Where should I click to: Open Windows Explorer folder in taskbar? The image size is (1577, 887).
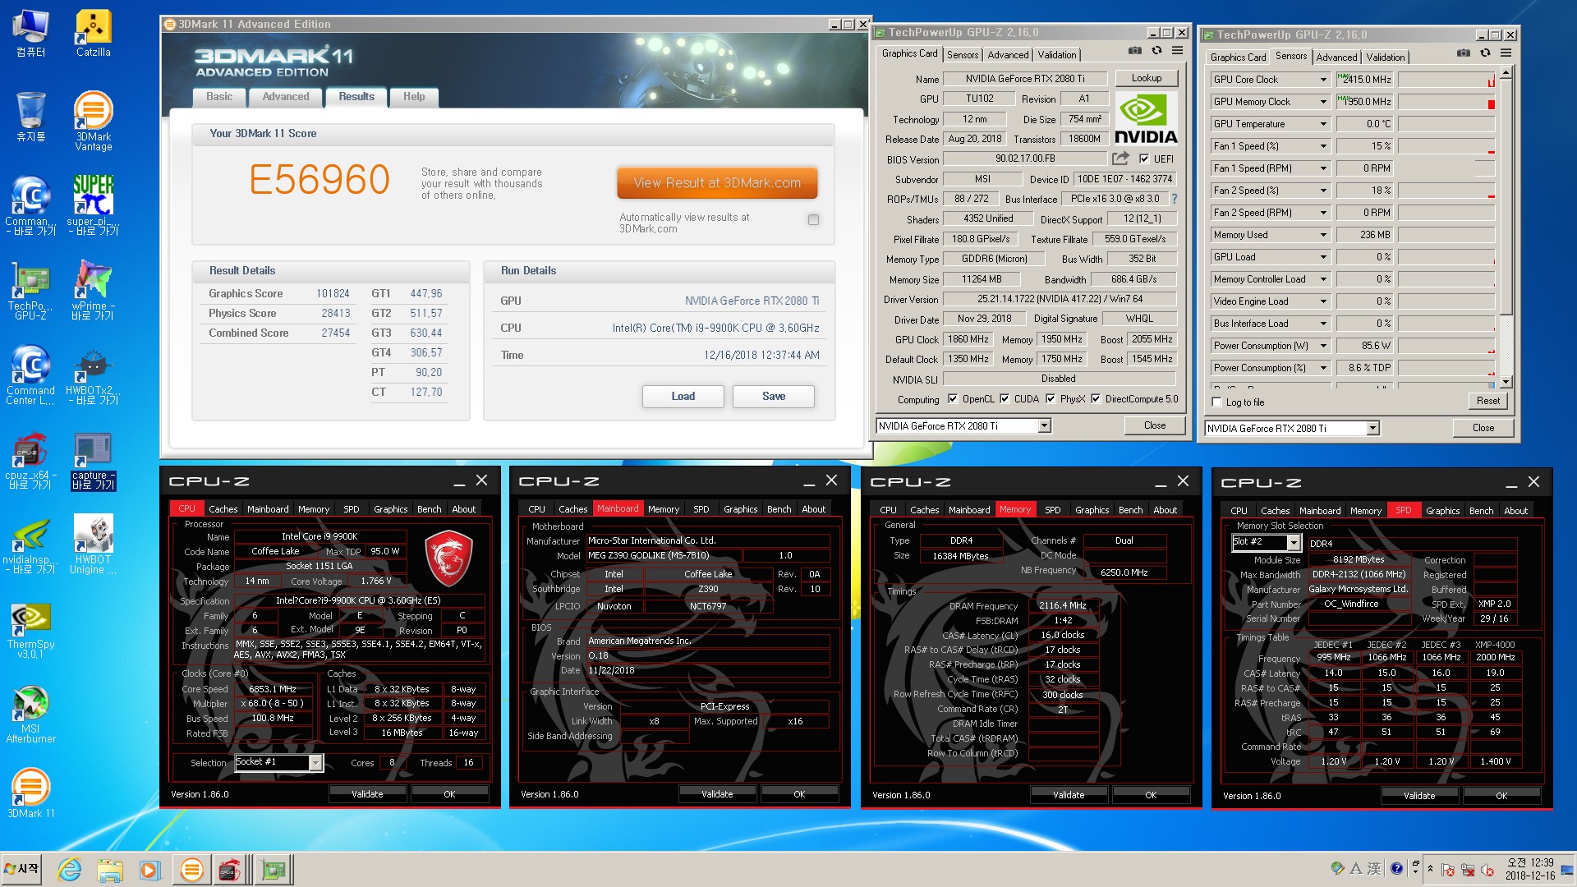109,870
